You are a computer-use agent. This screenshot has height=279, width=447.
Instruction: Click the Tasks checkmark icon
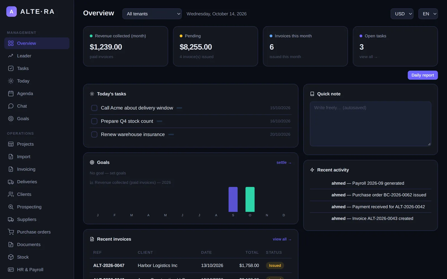11,68
